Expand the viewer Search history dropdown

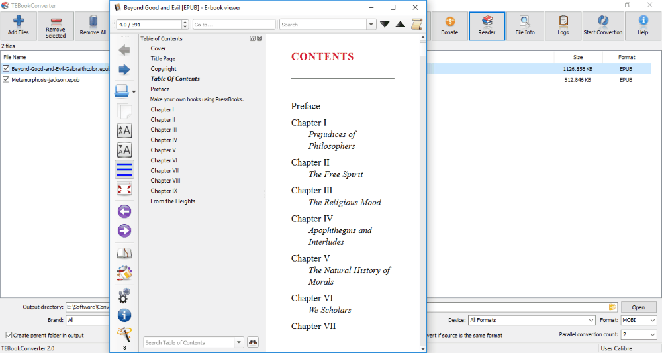click(x=371, y=25)
